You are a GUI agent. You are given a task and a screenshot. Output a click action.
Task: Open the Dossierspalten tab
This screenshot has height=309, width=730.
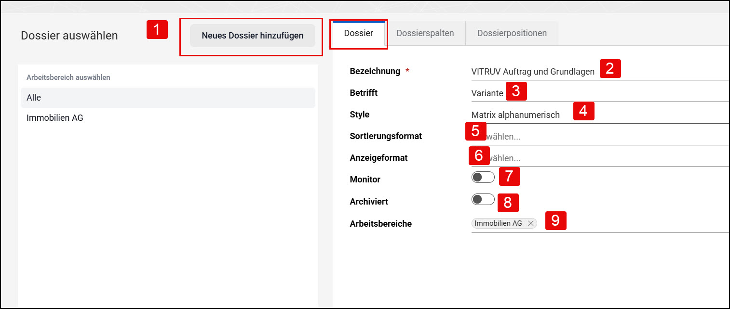click(x=425, y=34)
